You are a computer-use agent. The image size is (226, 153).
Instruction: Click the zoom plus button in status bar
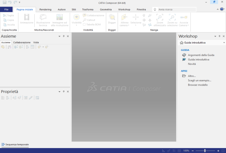tap(218, 151)
